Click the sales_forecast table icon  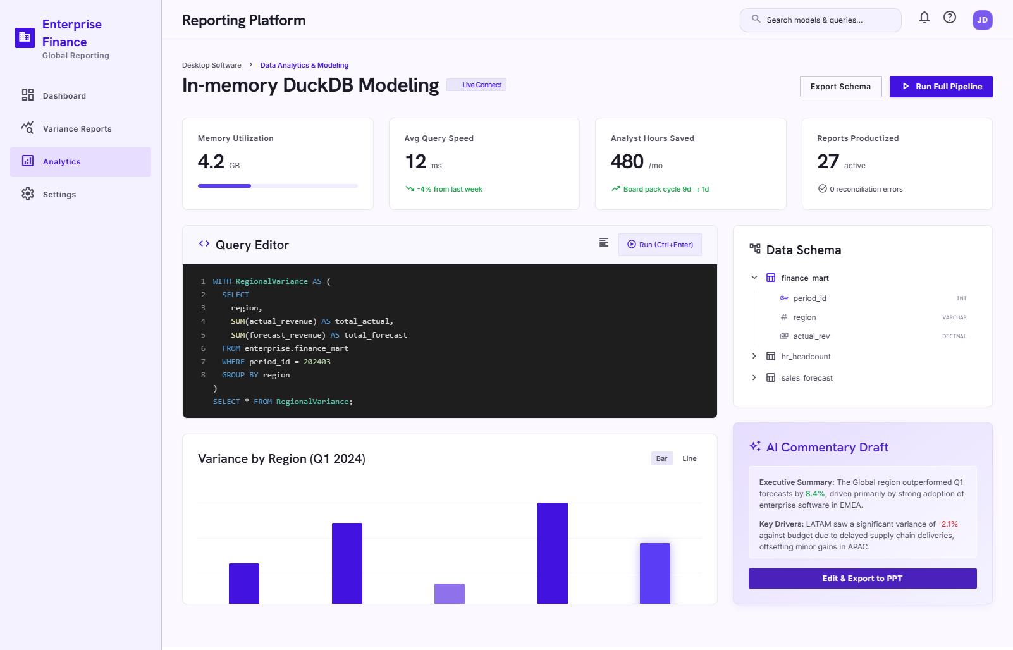point(771,377)
